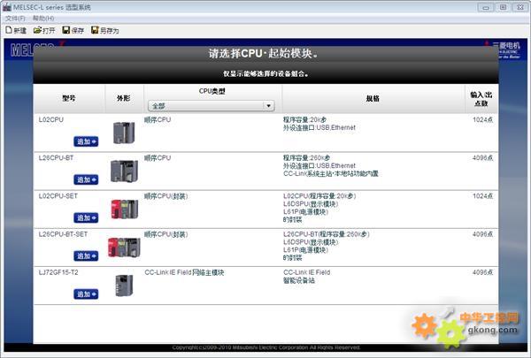
Task: Close the MELSEC-L series window
Action: pos(520,7)
